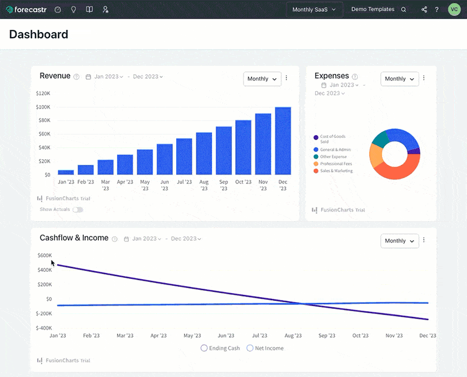Screen dimensions: 467x377
Task: Click the $600K Cashflow axis label
Action: pyautogui.click(x=44, y=255)
